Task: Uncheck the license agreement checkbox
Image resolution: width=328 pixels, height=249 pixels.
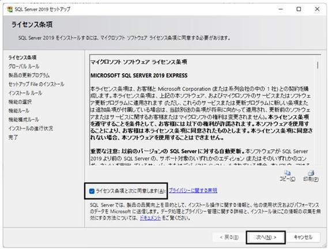Action: (x=92, y=191)
